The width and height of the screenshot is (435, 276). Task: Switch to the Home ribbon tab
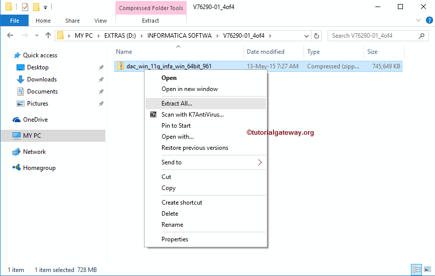[43, 21]
